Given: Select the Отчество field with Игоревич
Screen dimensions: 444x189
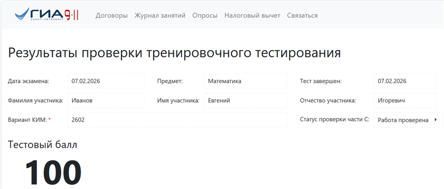Looking at the screenshot, I should tap(405, 100).
